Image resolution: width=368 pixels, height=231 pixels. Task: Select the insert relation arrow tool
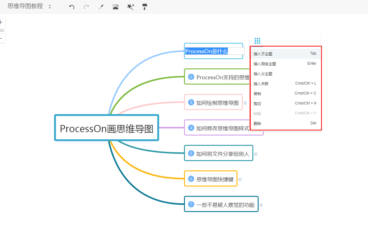tap(101, 7)
